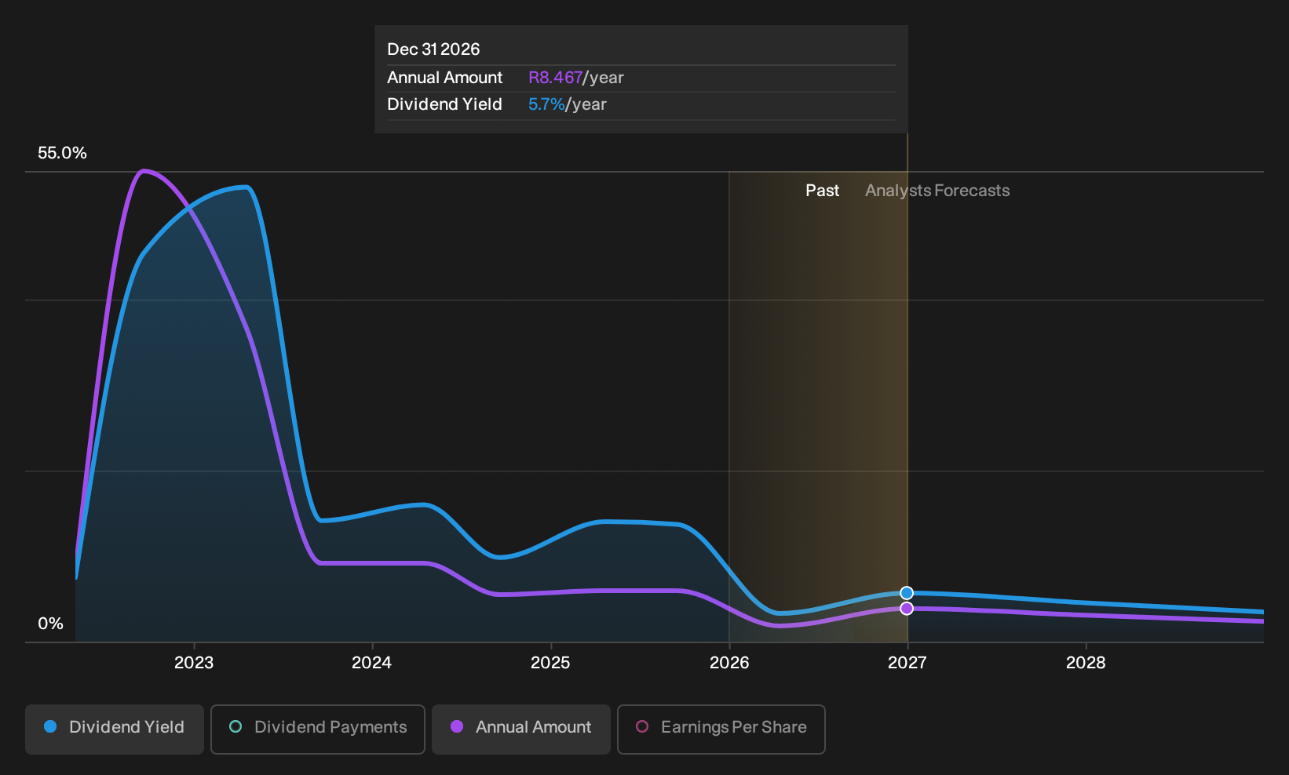Image resolution: width=1289 pixels, height=775 pixels.
Task: Click the 2026 x-axis label
Action: click(729, 663)
